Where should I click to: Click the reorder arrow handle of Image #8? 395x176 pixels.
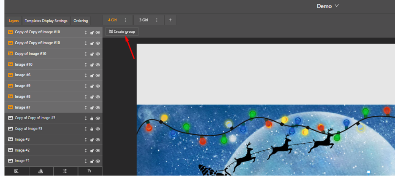coord(86,97)
